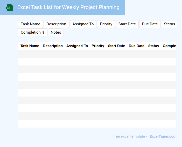
Task: Click the Status tag button
Action: (170, 24)
